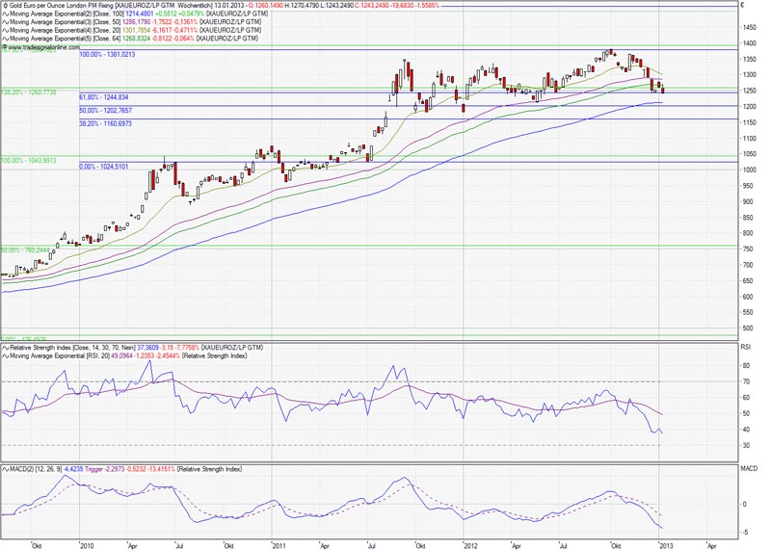
Task: Click the 61,80% - 1244,834 Fibonacci label
Action: (x=104, y=97)
